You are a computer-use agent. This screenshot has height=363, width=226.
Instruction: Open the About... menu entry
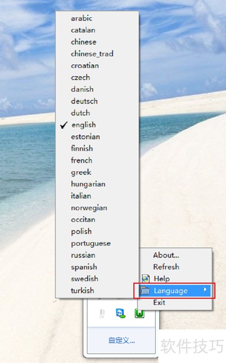point(166,255)
